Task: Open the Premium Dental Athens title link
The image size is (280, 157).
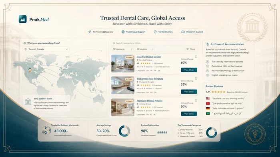Action: [x=150, y=101]
